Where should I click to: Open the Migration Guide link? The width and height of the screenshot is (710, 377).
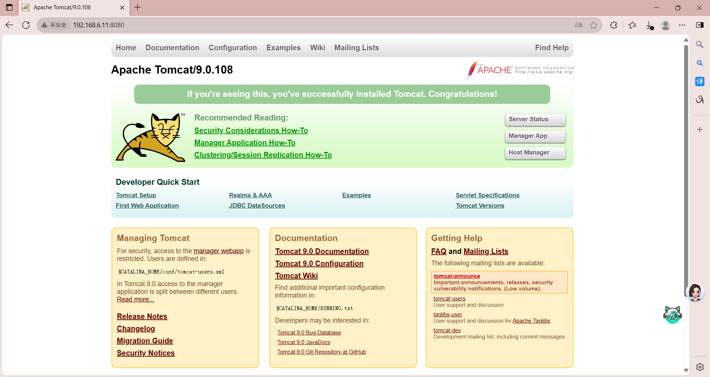point(145,341)
